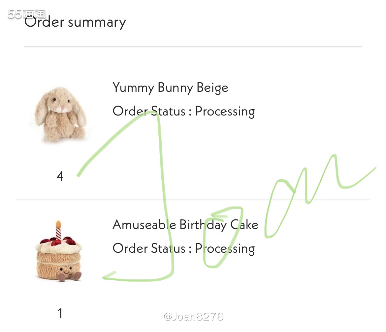The image size is (386, 332).
Task: Click the word Beige in bunny title
Action: (x=212, y=88)
